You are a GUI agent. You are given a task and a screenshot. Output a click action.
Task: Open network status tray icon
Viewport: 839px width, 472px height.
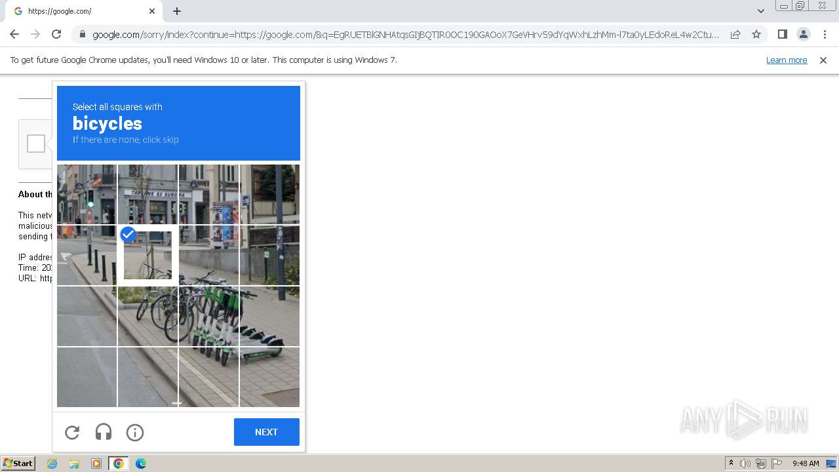coord(761,463)
